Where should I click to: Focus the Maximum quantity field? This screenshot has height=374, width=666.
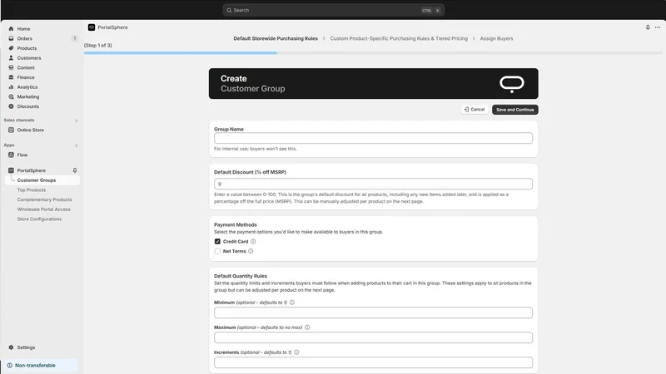click(373, 337)
